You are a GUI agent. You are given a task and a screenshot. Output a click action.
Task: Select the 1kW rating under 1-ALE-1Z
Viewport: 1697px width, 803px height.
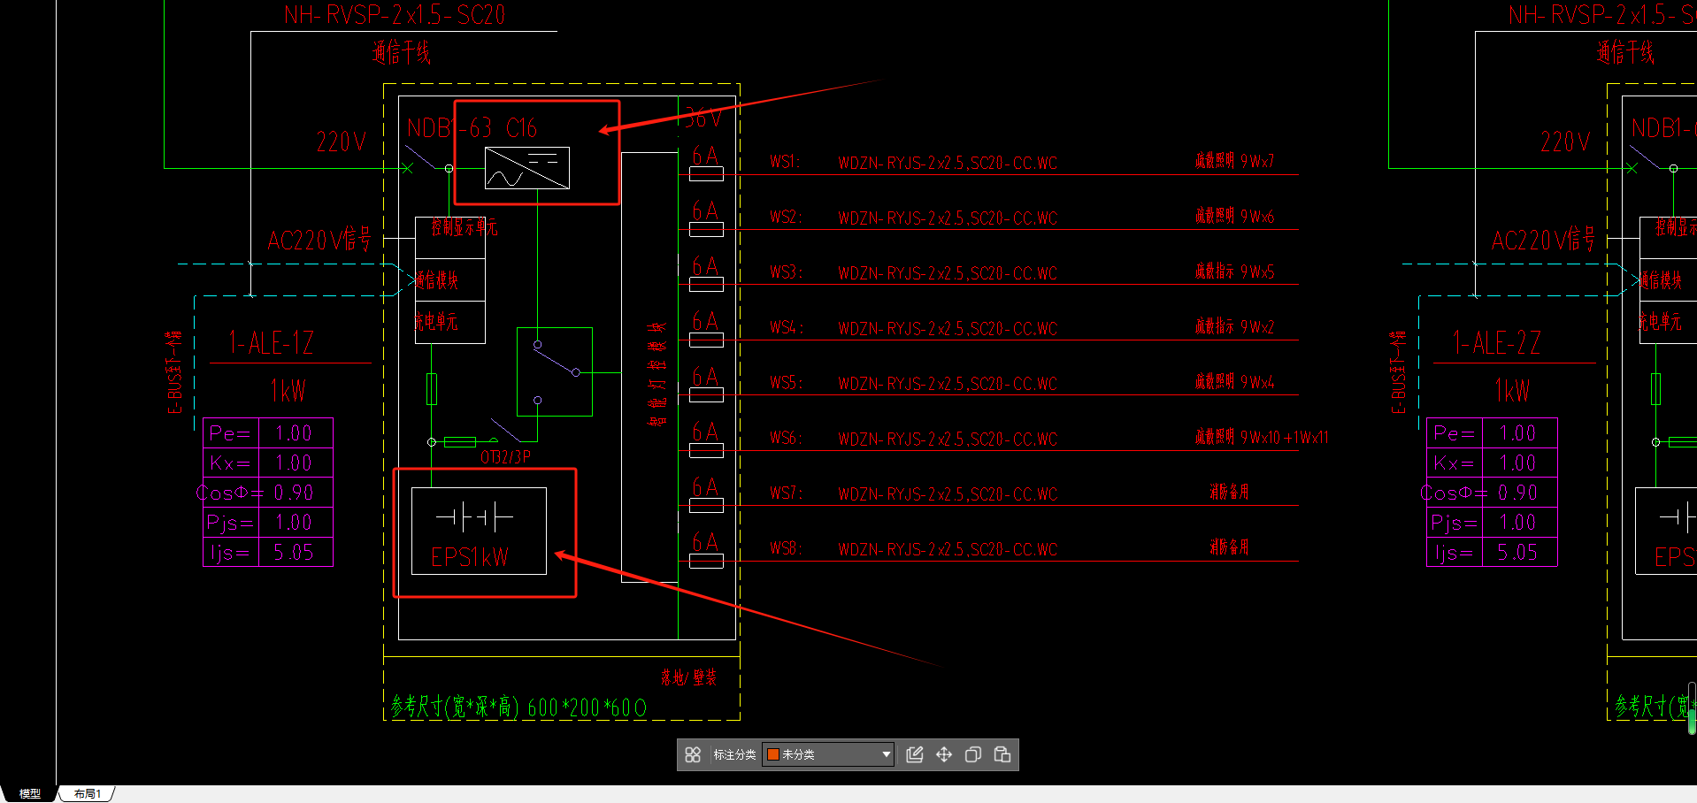click(288, 391)
